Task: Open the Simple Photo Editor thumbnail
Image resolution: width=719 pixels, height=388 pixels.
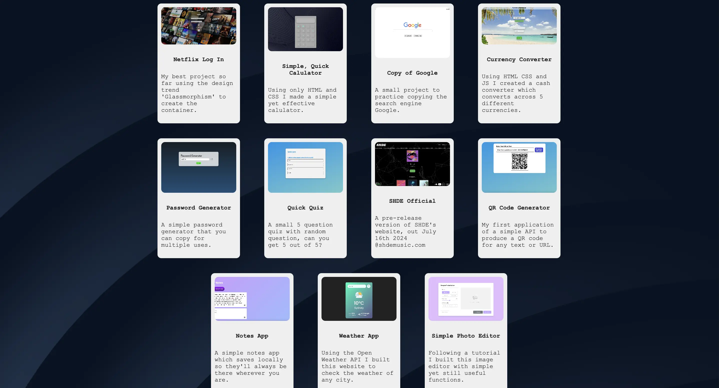Action: (466, 299)
